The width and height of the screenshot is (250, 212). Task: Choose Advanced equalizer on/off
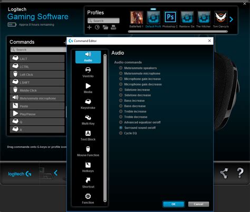point(121,122)
